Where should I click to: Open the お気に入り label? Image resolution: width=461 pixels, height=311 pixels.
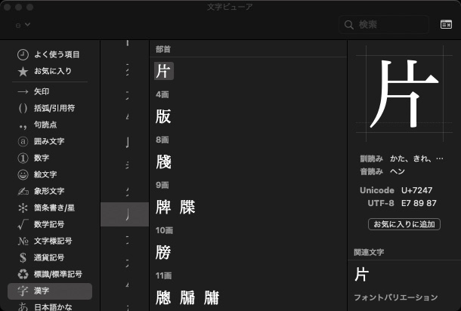click(x=53, y=71)
